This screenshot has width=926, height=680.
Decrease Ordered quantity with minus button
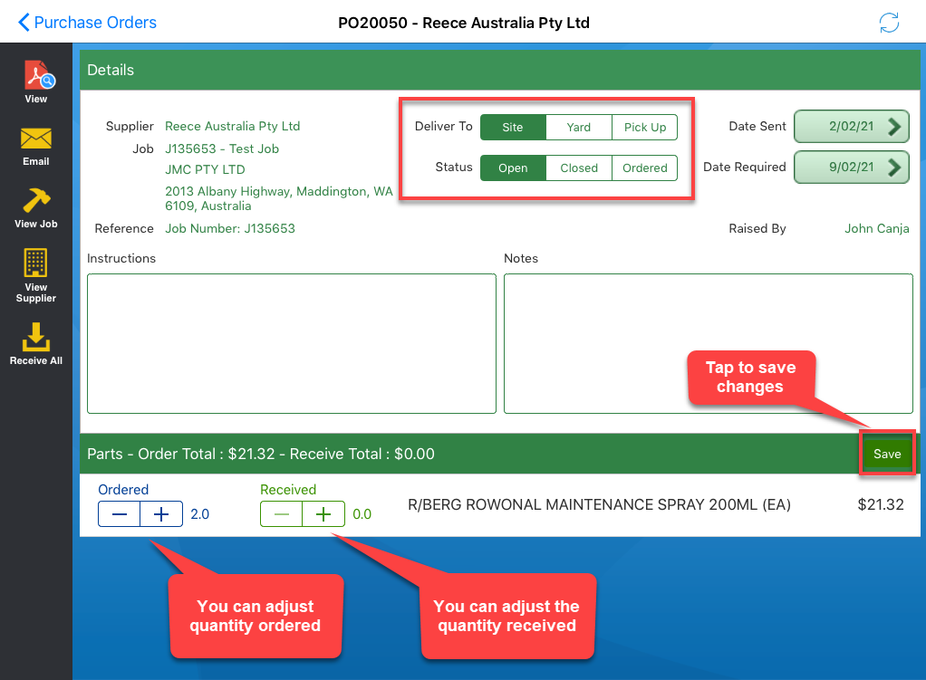pyautogui.click(x=120, y=514)
